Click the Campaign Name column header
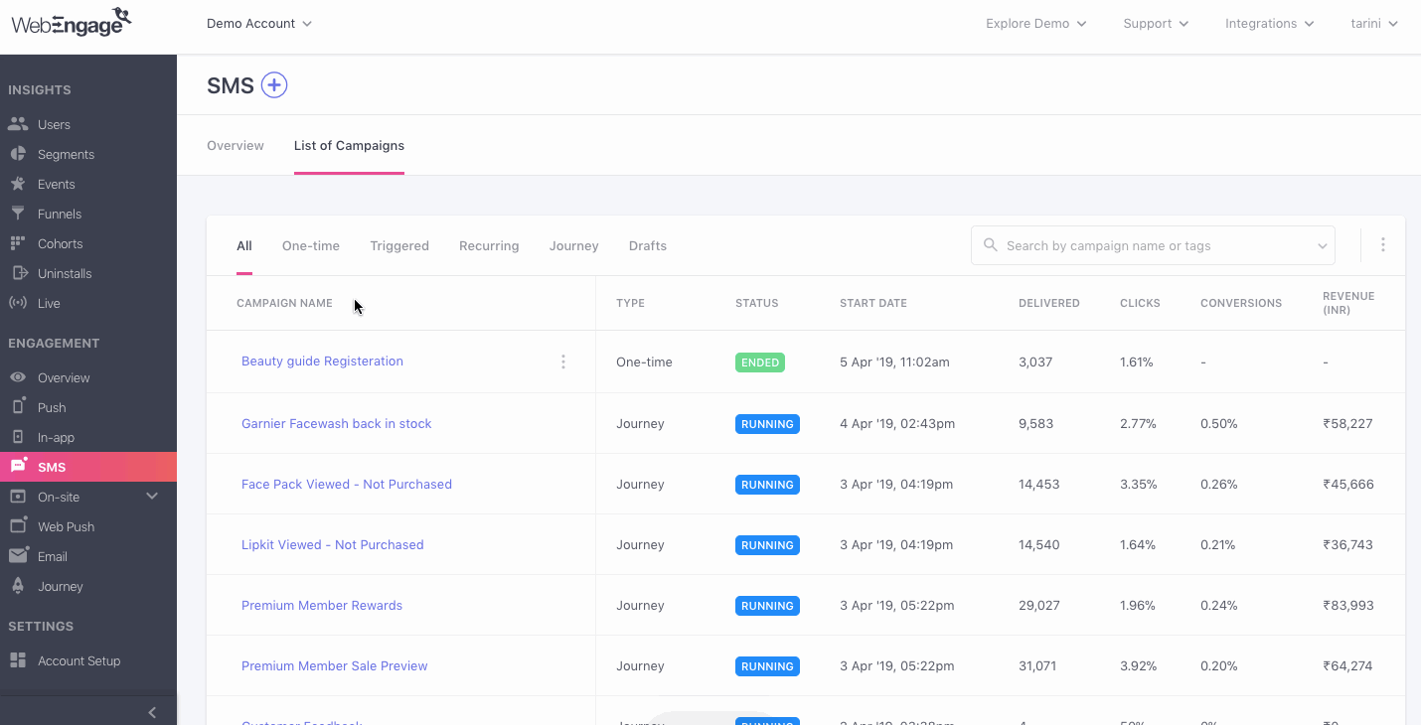The height and width of the screenshot is (725, 1421). click(x=284, y=303)
